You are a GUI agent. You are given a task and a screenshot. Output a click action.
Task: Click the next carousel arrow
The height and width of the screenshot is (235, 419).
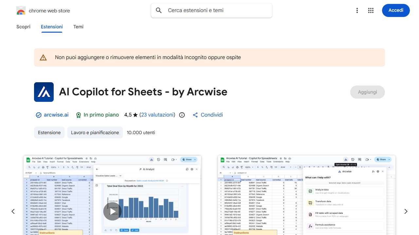click(406, 211)
